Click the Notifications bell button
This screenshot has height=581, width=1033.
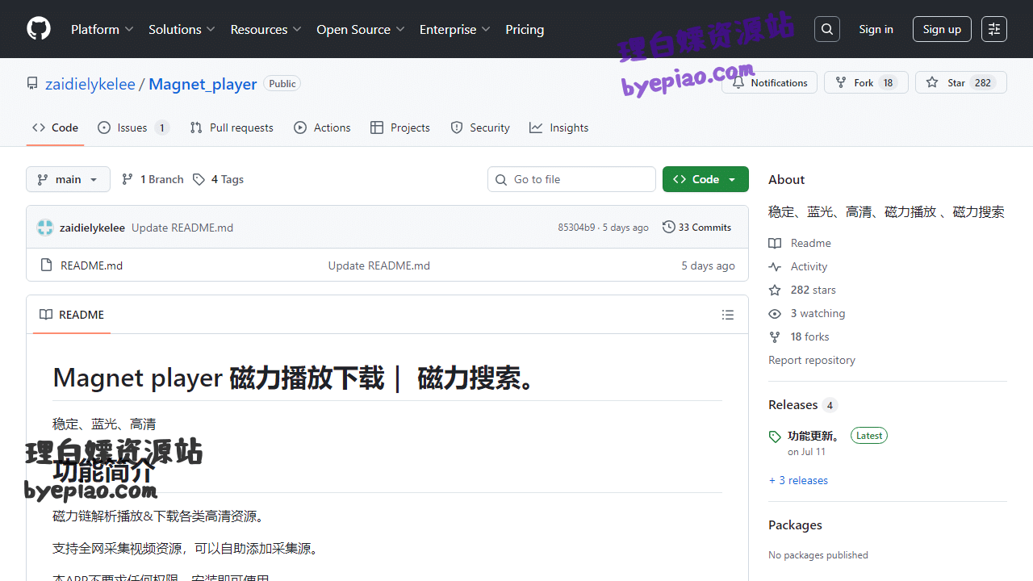(x=770, y=82)
